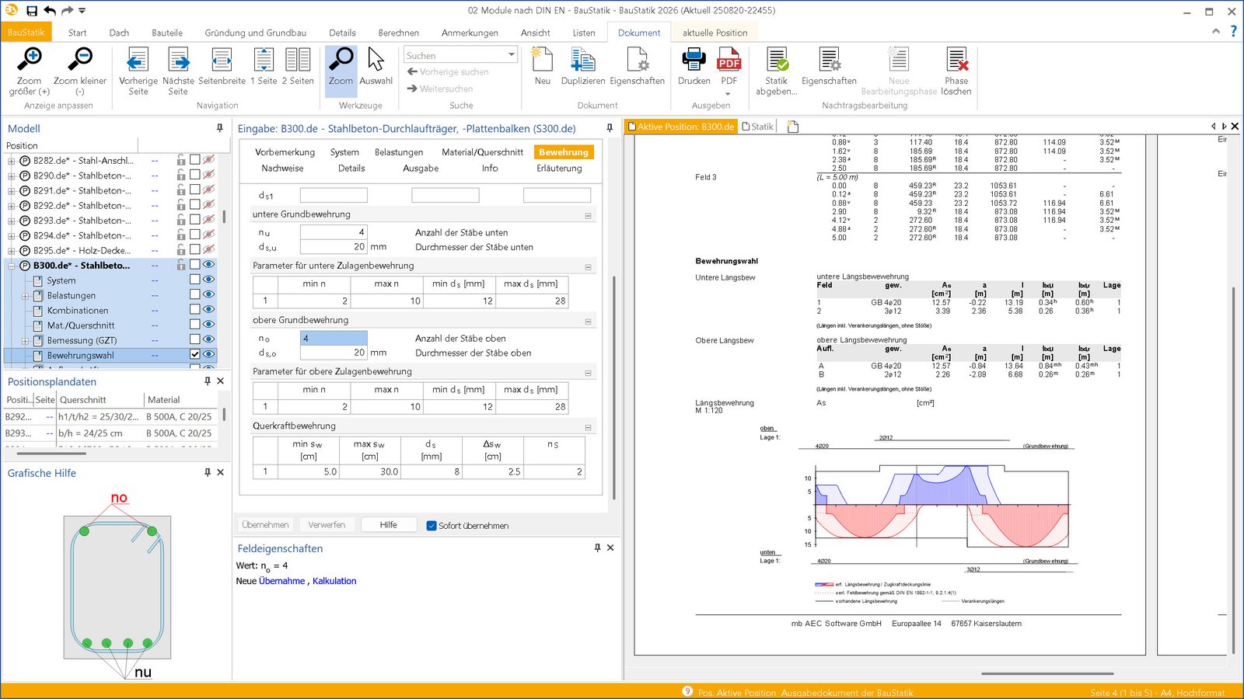The width and height of the screenshot is (1244, 699).
Task: Toggle visibility eye for System row
Action: 208,280
